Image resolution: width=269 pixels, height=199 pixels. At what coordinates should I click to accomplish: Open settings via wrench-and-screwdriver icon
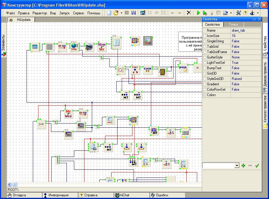coord(239,13)
